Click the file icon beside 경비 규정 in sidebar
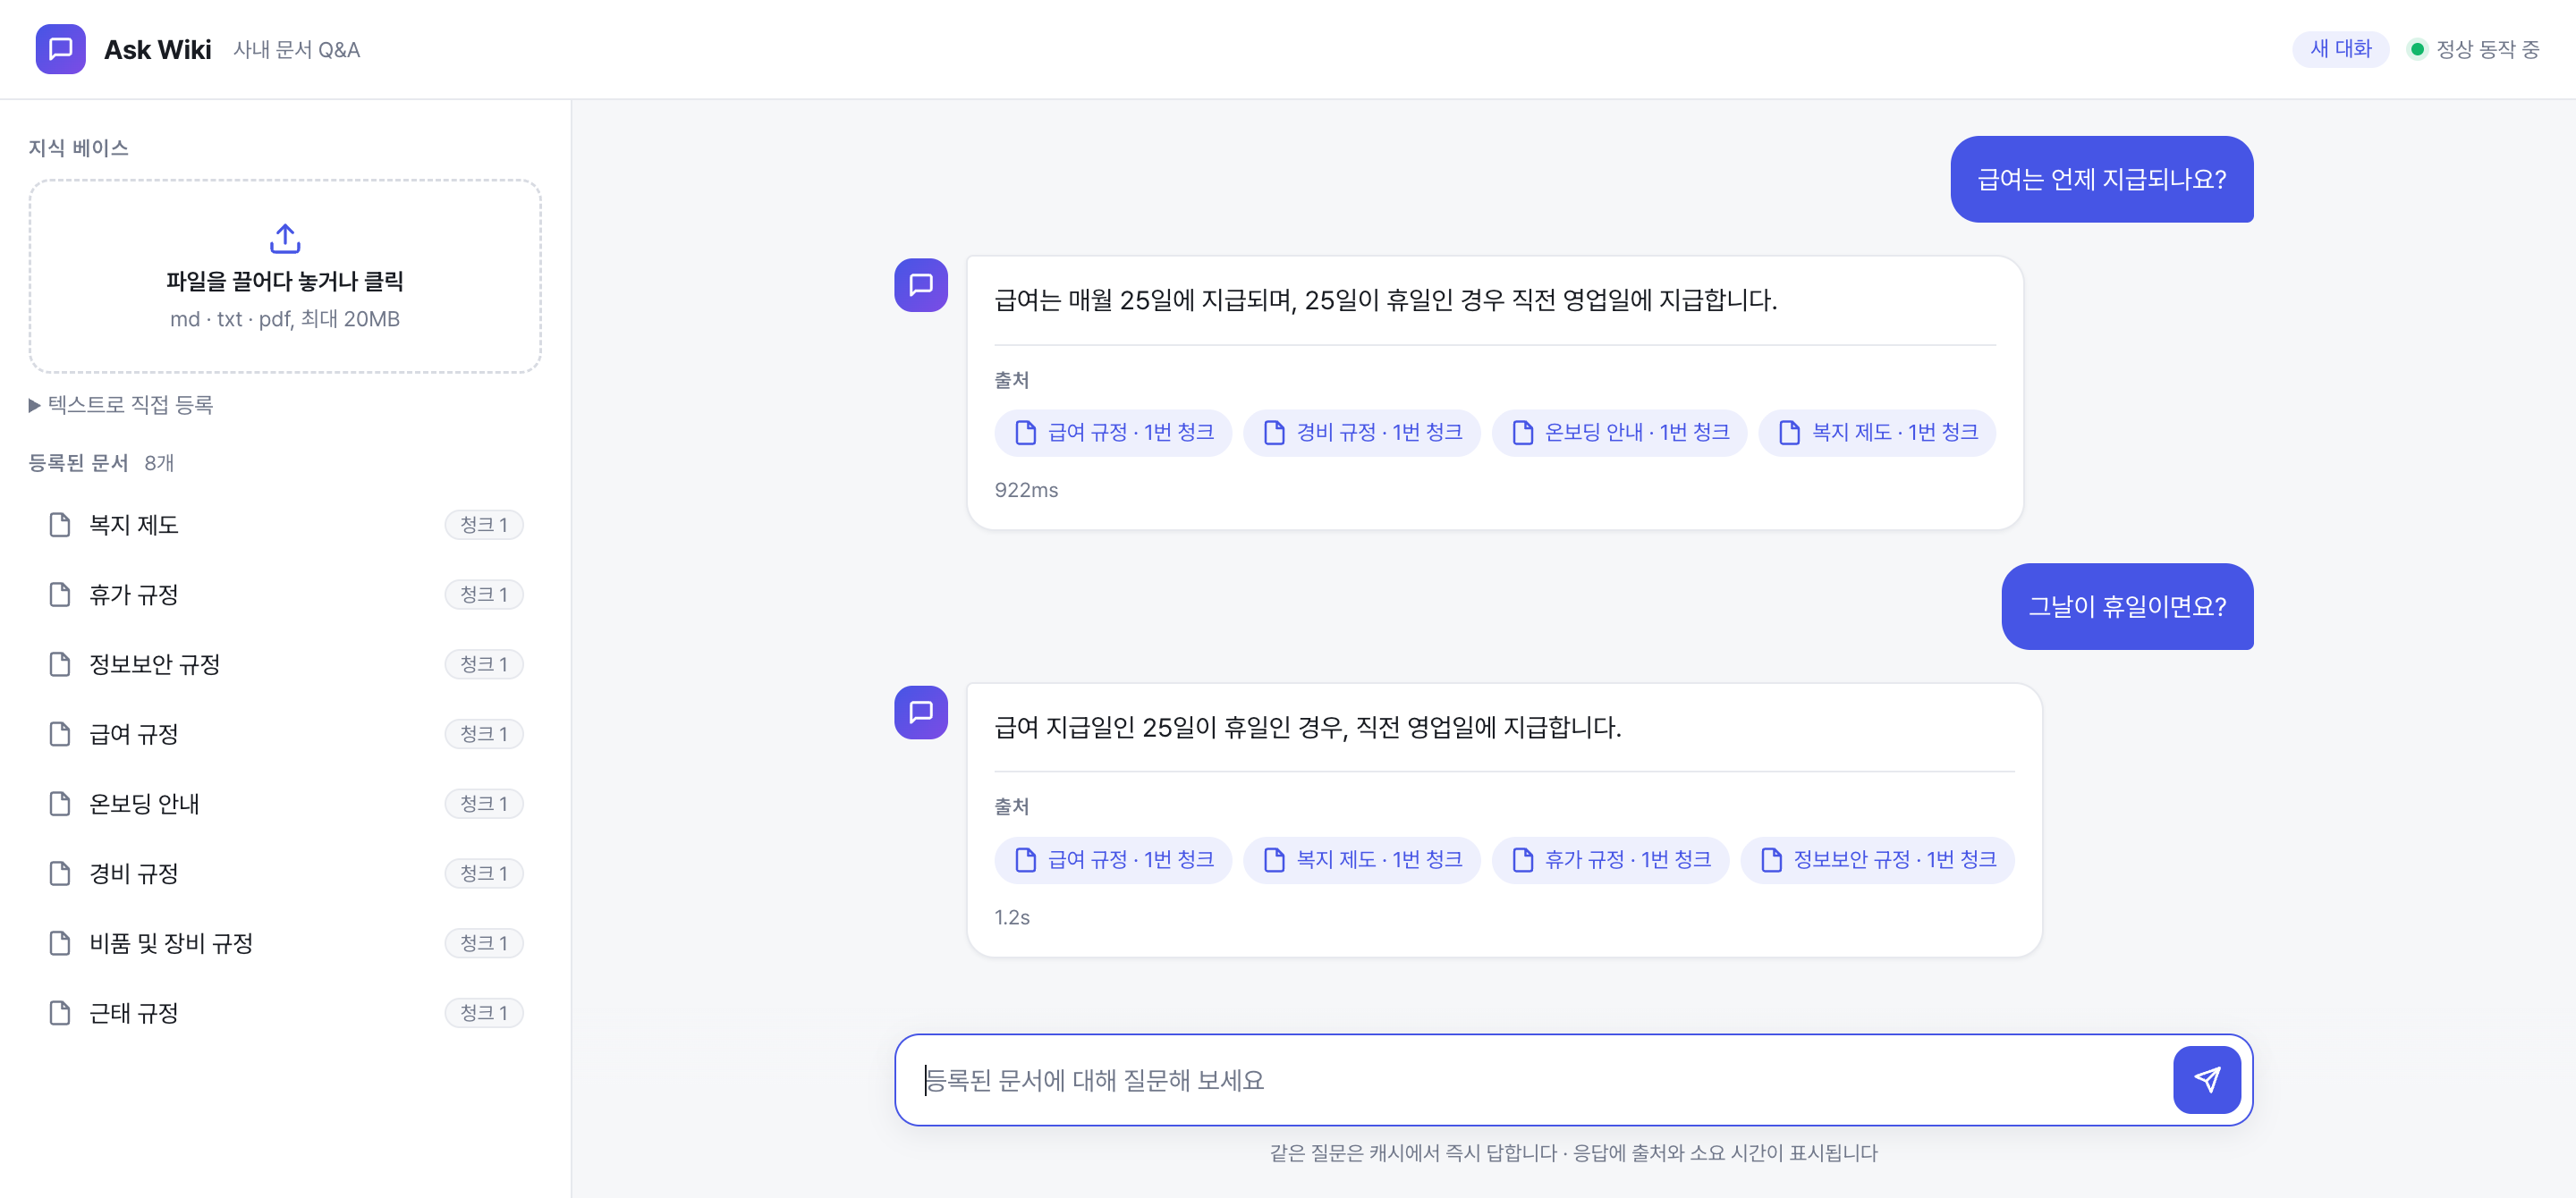 (x=60, y=873)
